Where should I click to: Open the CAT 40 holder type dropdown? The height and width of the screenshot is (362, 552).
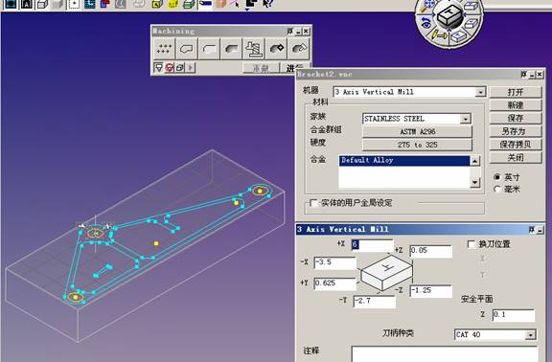530,335
